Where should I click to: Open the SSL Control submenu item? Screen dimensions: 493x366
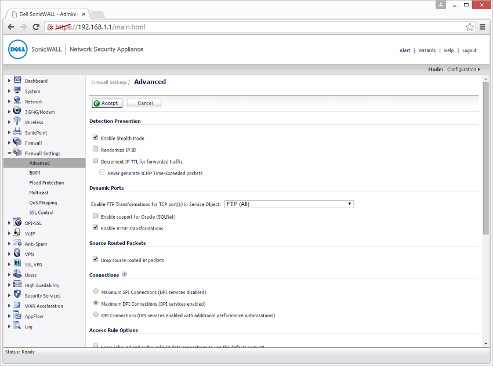tap(41, 212)
